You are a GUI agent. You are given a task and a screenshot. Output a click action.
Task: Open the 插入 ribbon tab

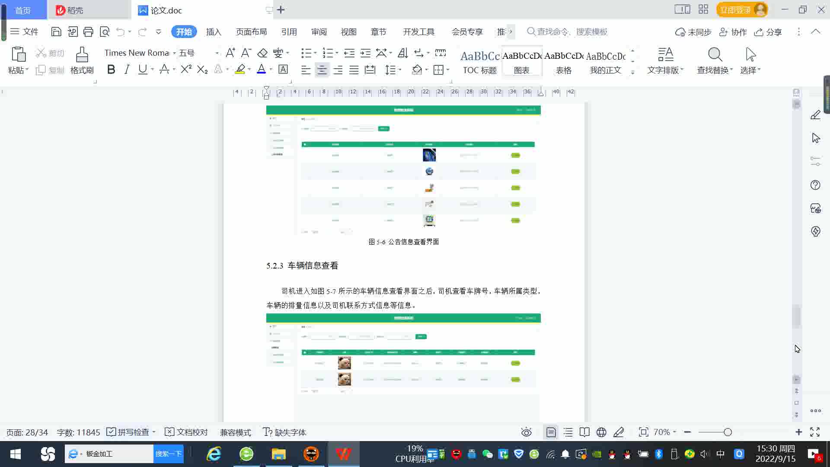214,32
